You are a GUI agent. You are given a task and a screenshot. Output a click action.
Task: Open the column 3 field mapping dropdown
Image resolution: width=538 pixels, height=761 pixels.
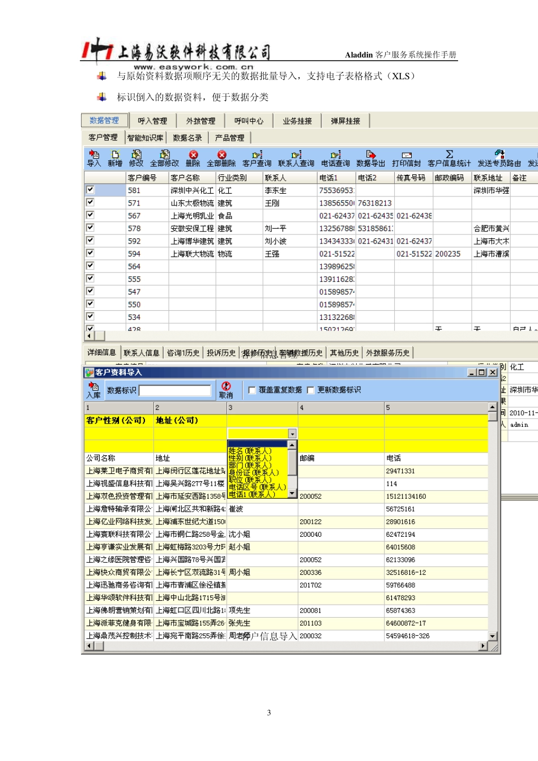point(292,434)
